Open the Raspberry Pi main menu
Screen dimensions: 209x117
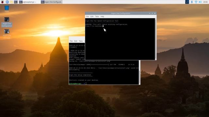click(x=2, y=2)
